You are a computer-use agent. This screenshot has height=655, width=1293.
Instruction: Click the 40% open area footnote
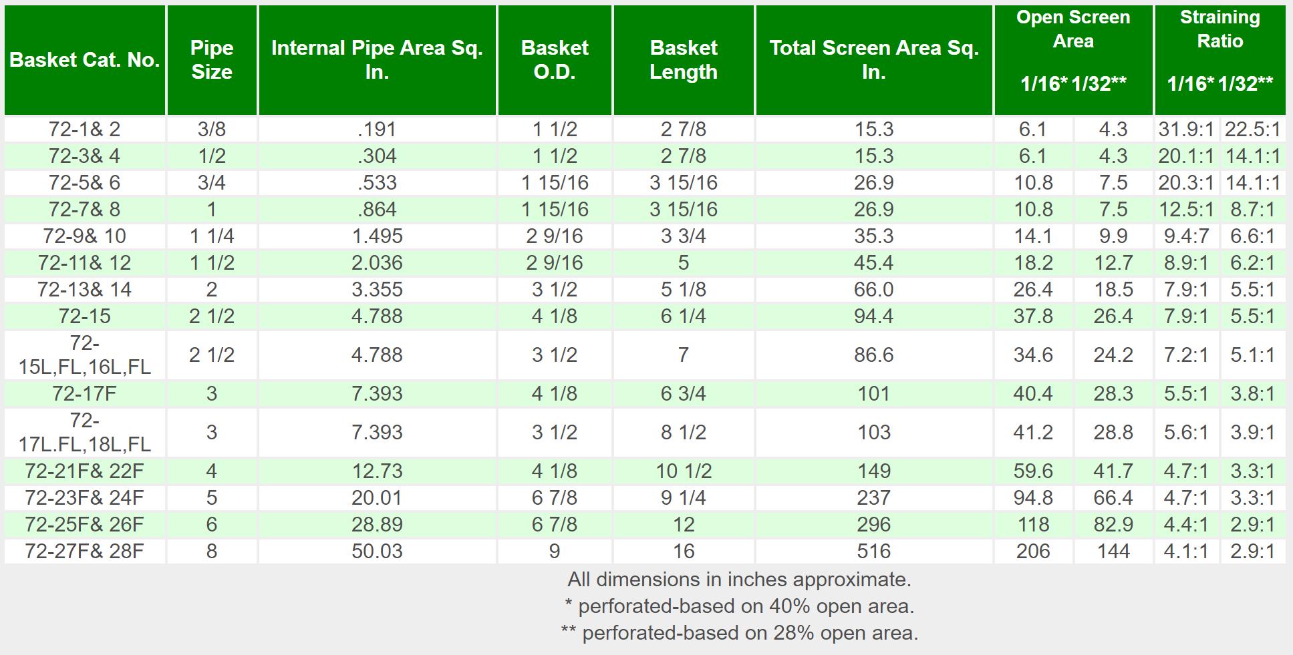point(739,606)
